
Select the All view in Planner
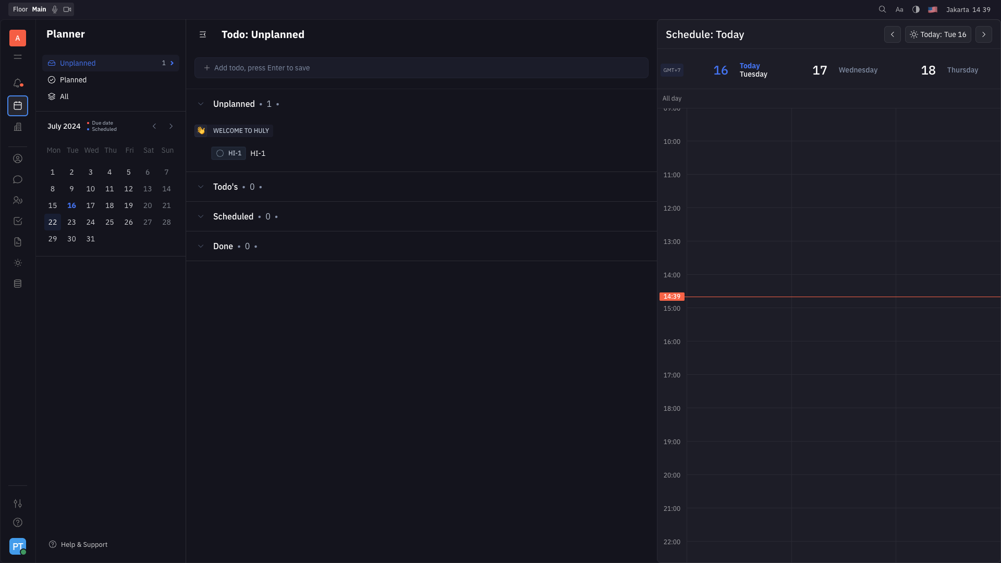64,96
